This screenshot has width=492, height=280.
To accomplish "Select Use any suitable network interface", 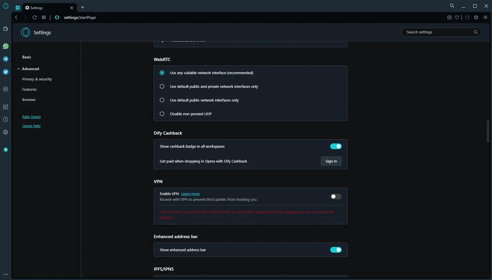I will [x=162, y=73].
